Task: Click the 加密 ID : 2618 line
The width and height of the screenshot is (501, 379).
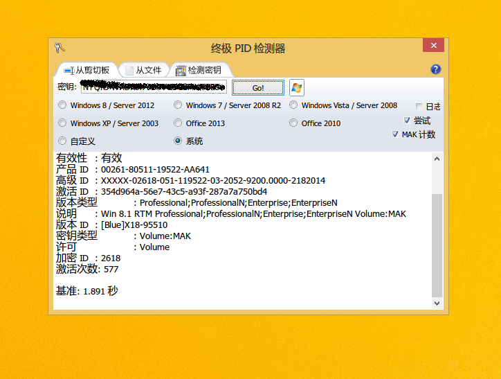Action: pos(88,258)
